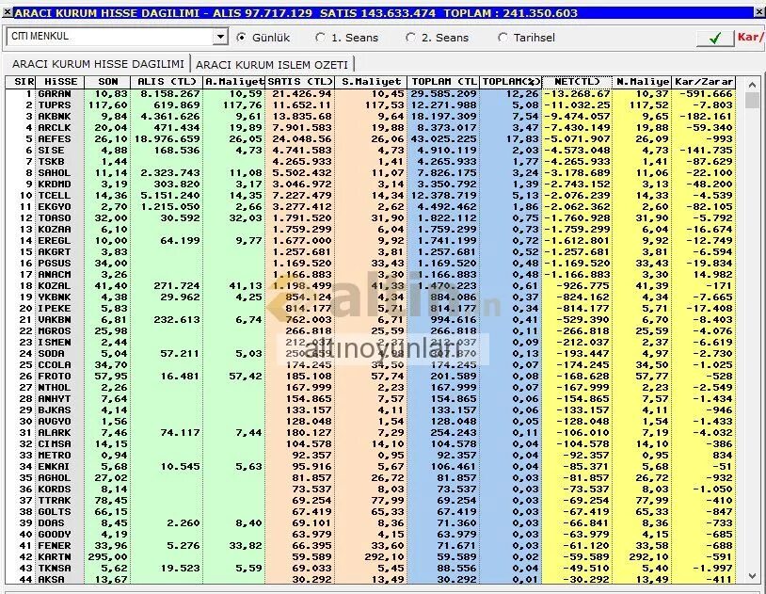The image size is (766, 594).
Task: Sort by the SIR column header
Action: click(x=21, y=82)
